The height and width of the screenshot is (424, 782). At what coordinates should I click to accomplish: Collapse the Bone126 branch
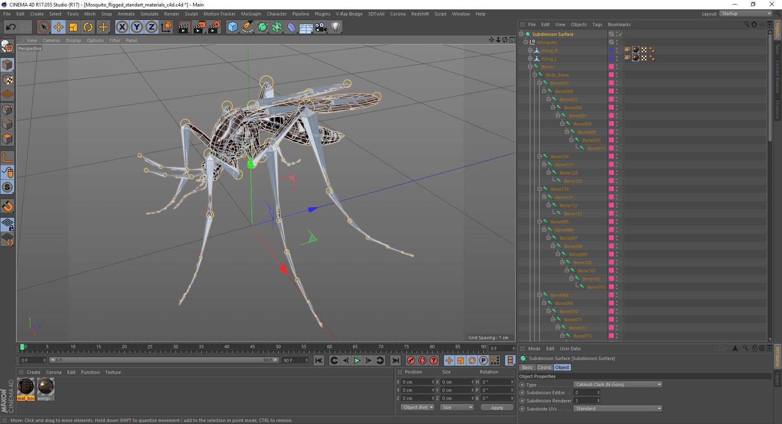[539, 156]
